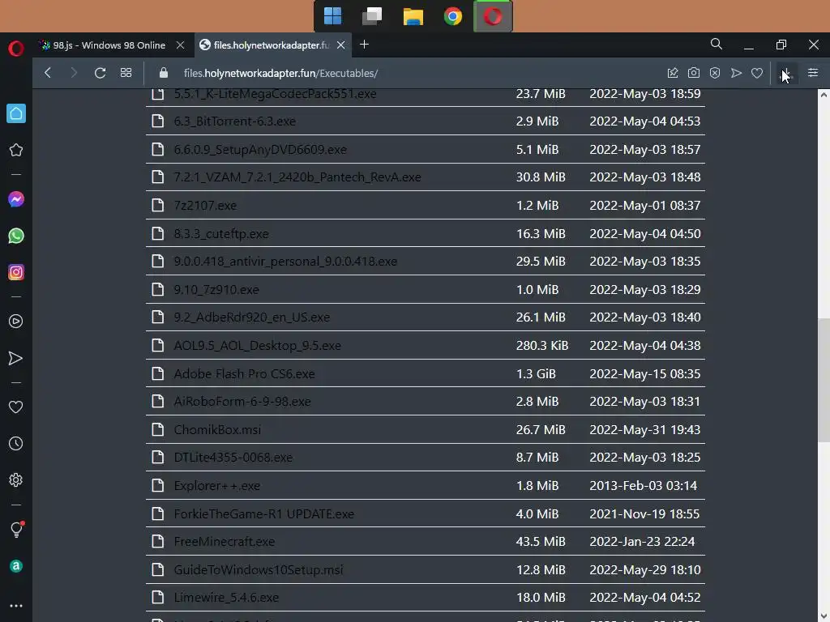Open the Easy Setup panel
The image size is (830, 622).
(813, 72)
